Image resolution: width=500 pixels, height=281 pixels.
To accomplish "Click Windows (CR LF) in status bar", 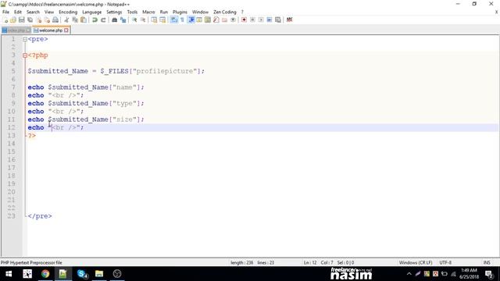I will [416, 262].
